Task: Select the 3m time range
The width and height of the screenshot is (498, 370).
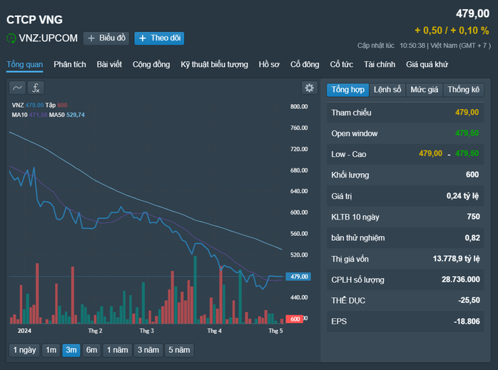Action: click(x=71, y=350)
